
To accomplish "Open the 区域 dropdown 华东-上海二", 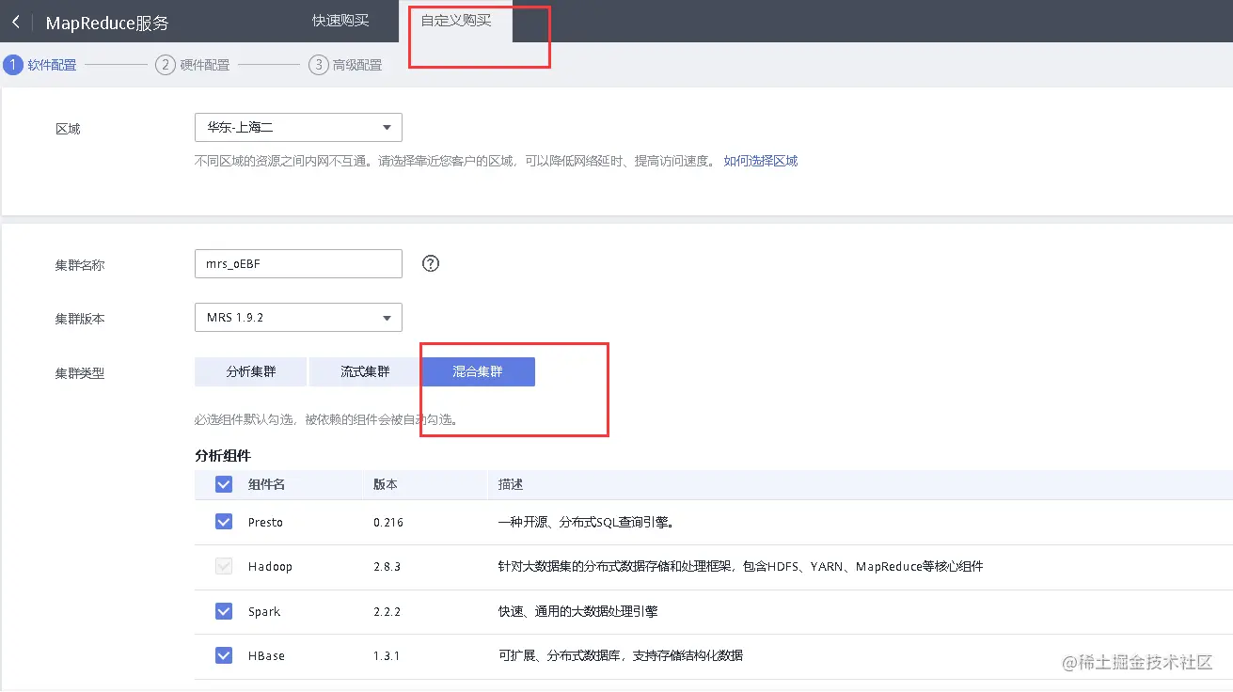I will pyautogui.click(x=298, y=127).
